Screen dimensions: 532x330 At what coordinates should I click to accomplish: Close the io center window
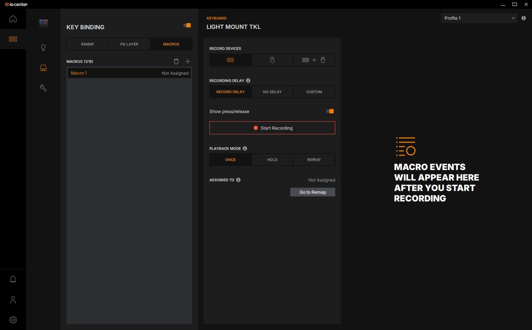coord(526,4)
